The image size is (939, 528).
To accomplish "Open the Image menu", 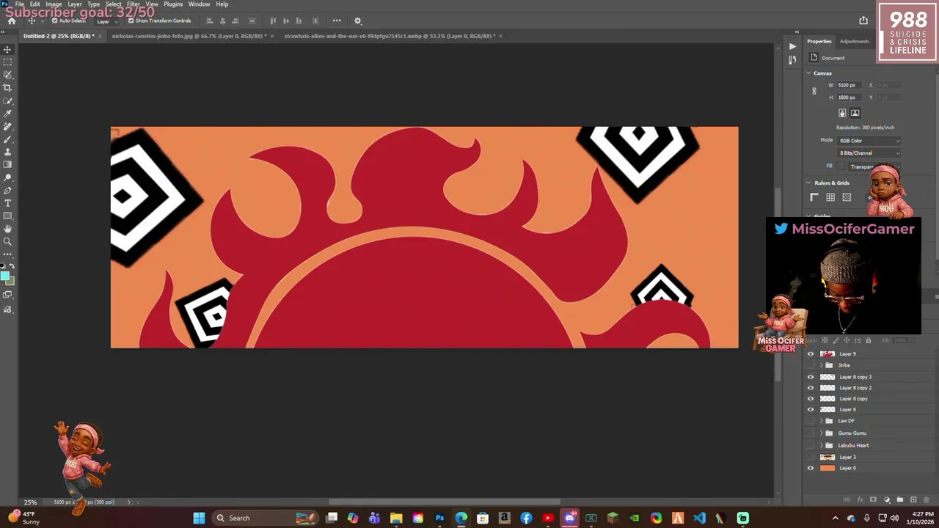I will coord(54,4).
